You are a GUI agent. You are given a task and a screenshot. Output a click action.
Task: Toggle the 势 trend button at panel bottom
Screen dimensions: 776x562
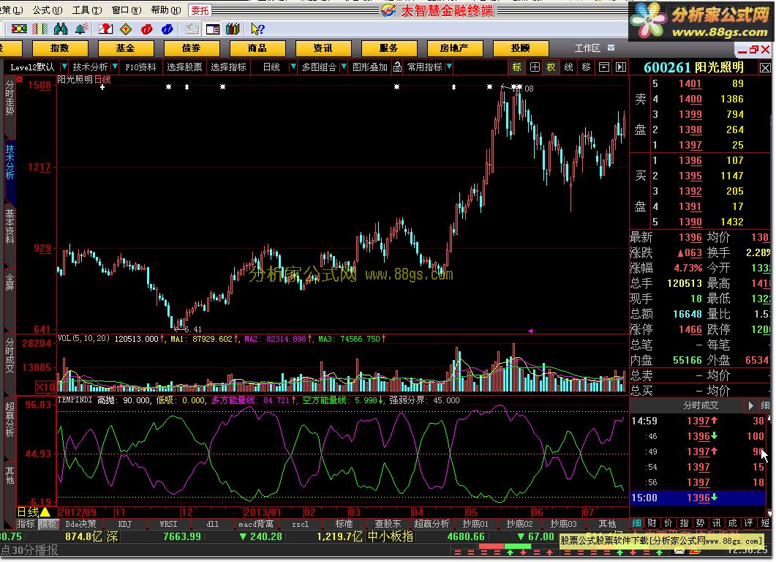pos(700,523)
